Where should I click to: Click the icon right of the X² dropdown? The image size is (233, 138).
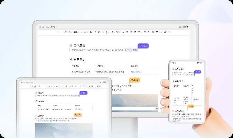click(x=123, y=32)
